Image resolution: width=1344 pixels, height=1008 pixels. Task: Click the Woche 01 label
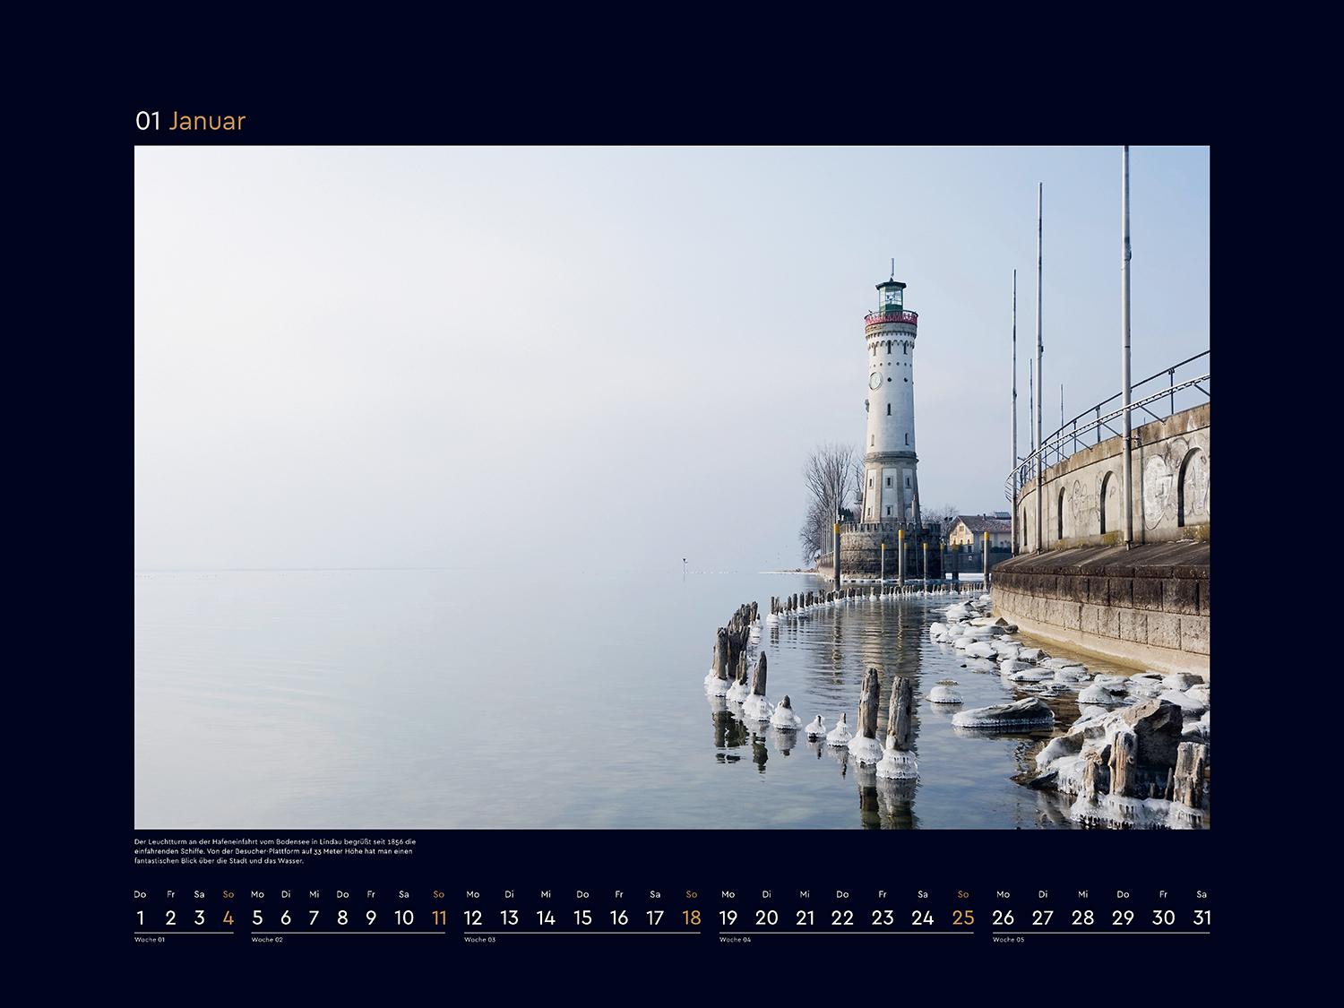[x=150, y=940]
